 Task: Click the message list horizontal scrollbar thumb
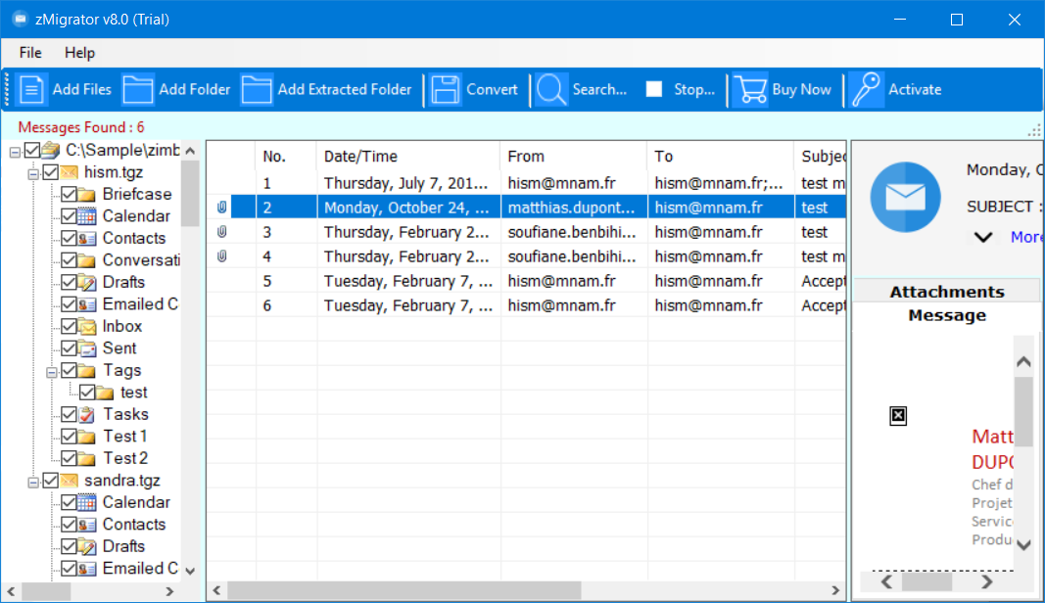[404, 590]
